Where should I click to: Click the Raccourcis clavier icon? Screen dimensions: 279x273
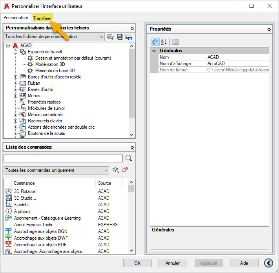(x=23, y=121)
